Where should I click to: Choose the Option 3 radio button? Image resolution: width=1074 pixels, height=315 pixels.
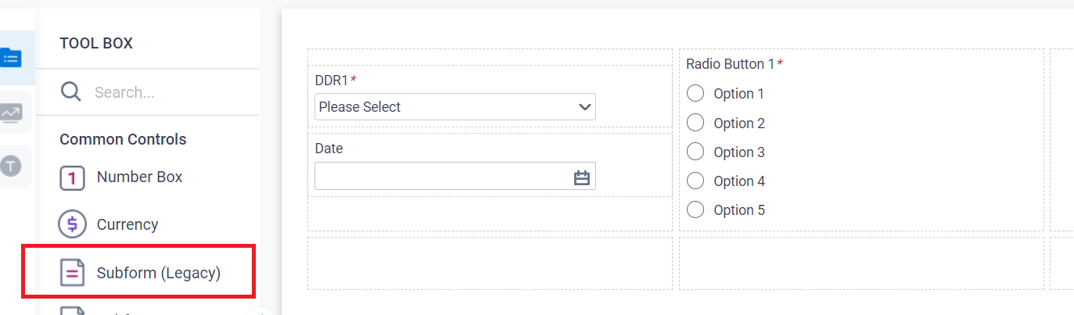pyautogui.click(x=695, y=152)
